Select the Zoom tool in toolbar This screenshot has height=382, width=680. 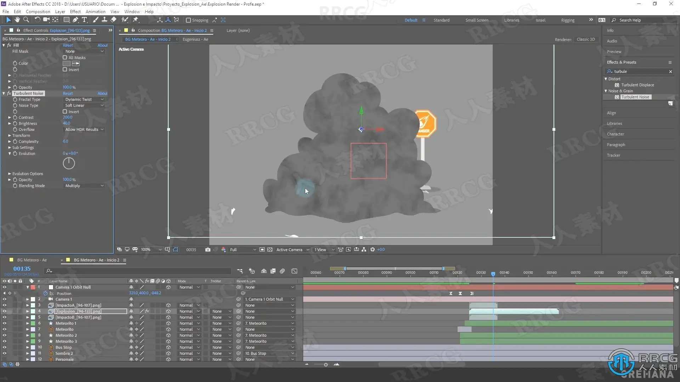pyautogui.click(x=26, y=20)
